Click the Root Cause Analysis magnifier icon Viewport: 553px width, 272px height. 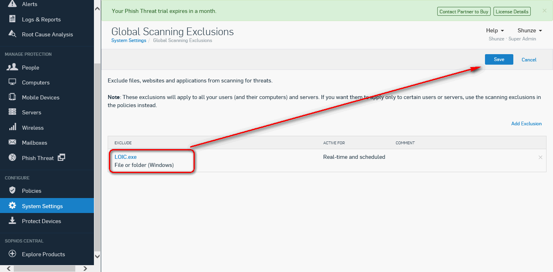13,34
